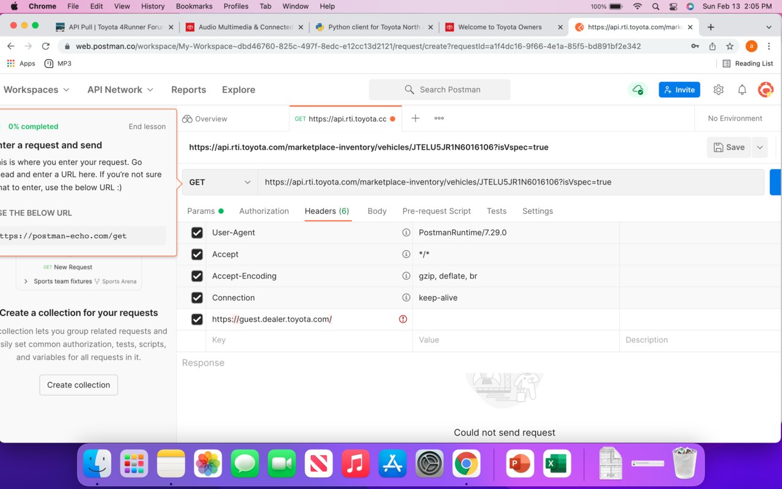Switch to the Pre-request Script tab
Viewport: 782px width, 489px height.
click(x=436, y=211)
